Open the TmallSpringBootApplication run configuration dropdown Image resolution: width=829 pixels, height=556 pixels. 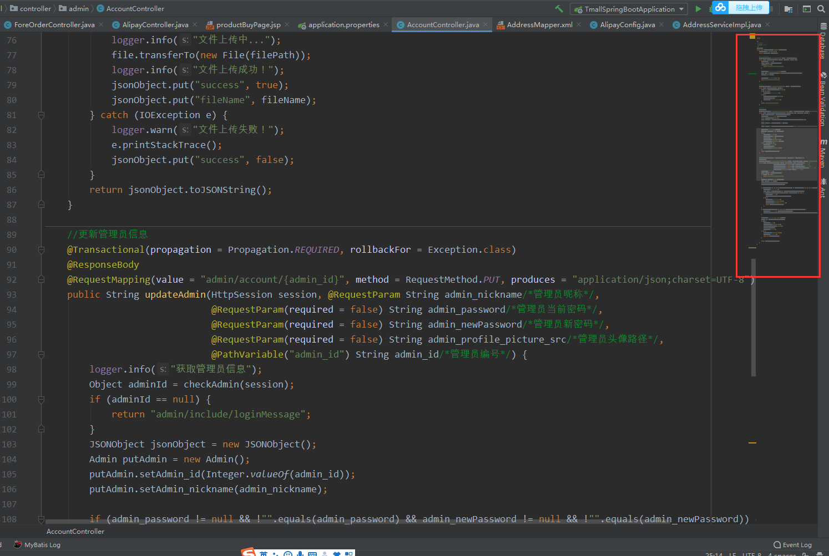click(629, 9)
